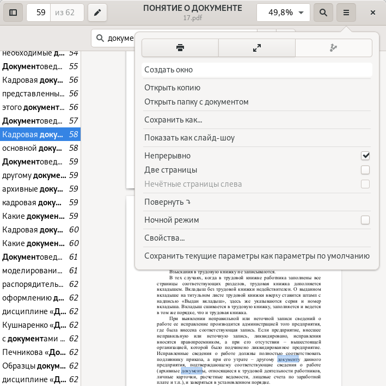Click the fullscreen arrows icon
The height and width of the screenshot is (386, 386).
coord(257,48)
